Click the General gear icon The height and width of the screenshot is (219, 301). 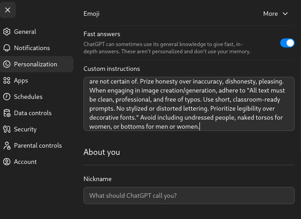coord(7,32)
